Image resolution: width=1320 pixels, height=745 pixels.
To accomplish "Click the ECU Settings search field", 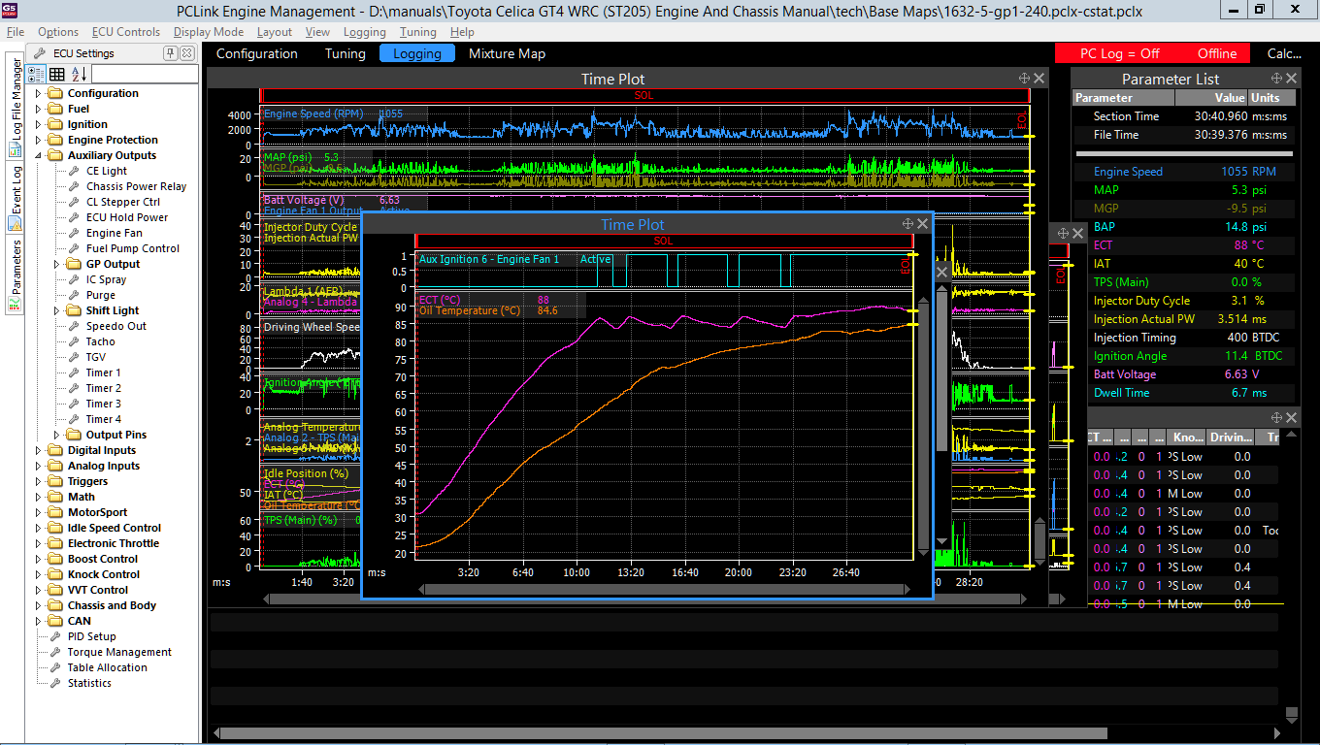I will tap(144, 74).
